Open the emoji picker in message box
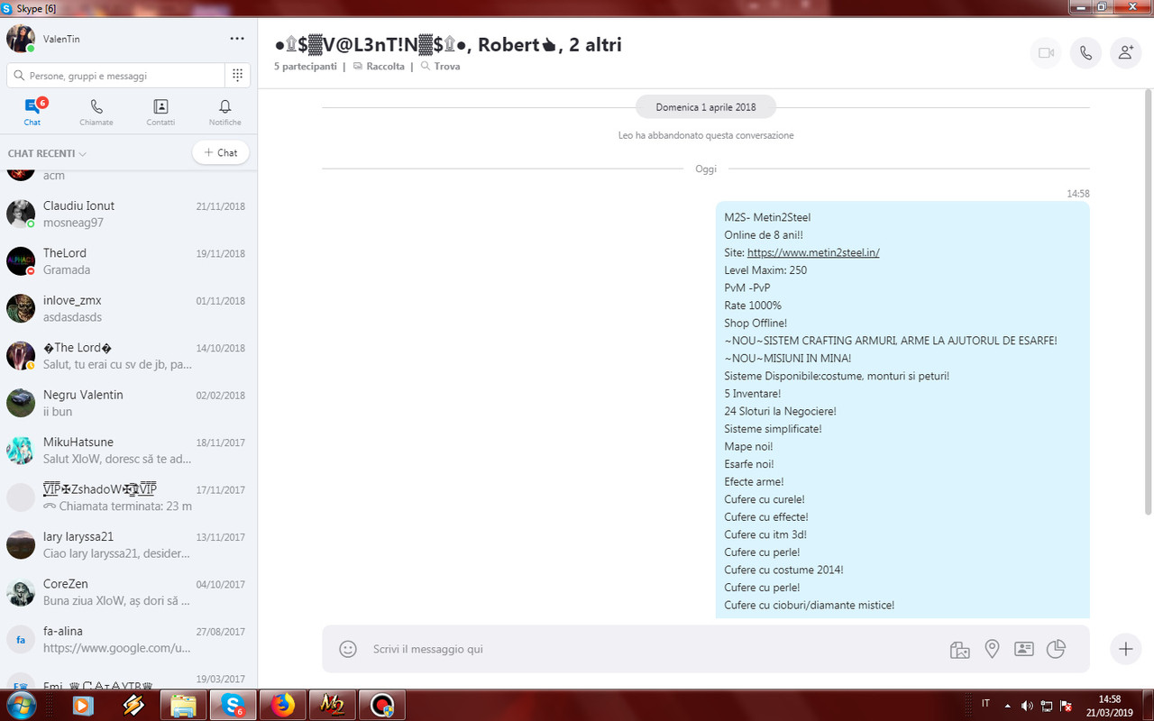 click(347, 649)
